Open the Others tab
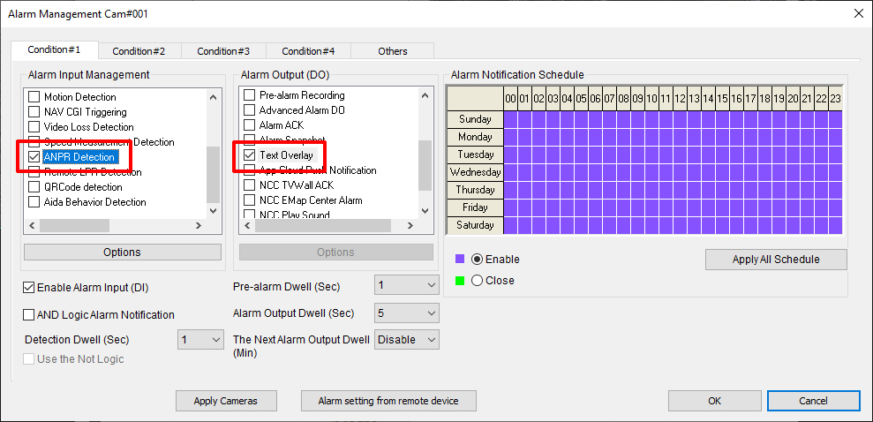The image size is (873, 422). (x=393, y=51)
